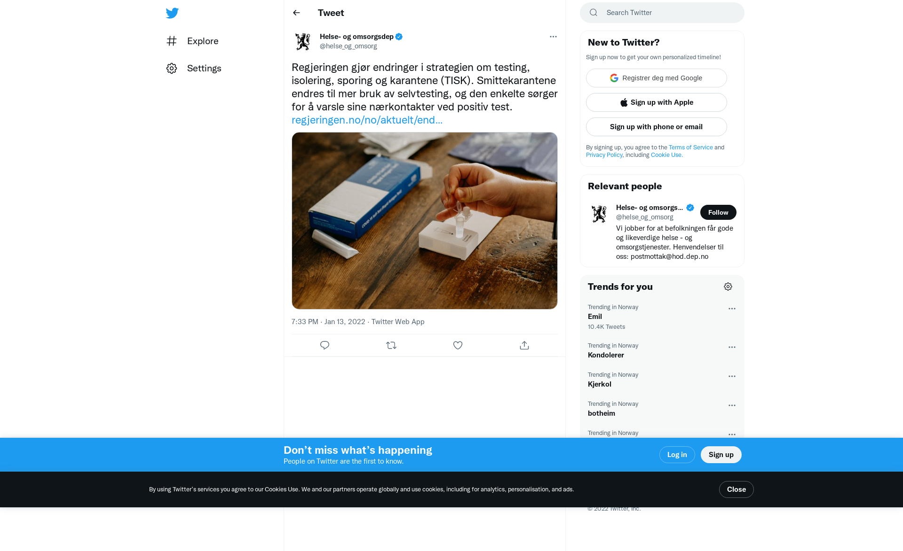Go back using the arrow icon

pos(296,13)
